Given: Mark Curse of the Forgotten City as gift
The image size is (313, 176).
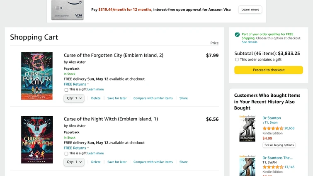Looking at the screenshot, I should pos(66,90).
